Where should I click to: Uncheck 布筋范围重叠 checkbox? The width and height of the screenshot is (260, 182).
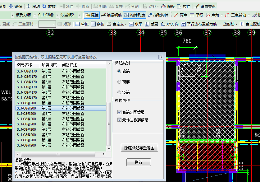(119, 112)
